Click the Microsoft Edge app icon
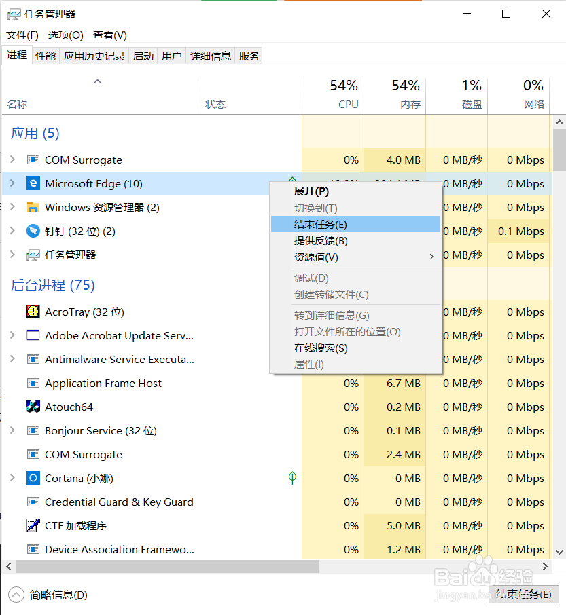Viewport: 566px width, 615px height. [x=33, y=183]
